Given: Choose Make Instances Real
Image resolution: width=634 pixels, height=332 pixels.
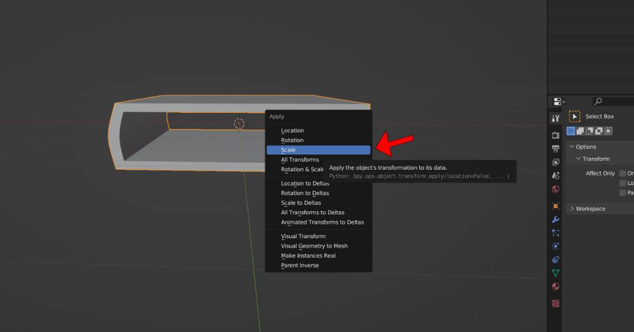Looking at the screenshot, I should point(309,255).
